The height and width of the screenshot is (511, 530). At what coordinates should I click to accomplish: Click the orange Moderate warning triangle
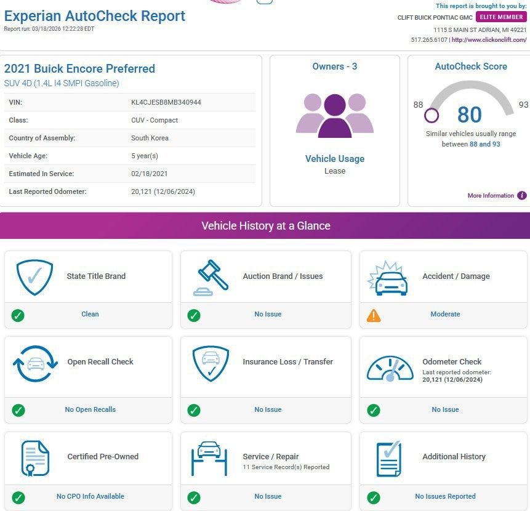[374, 315]
